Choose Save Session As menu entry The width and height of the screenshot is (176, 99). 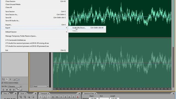pos(35,15)
